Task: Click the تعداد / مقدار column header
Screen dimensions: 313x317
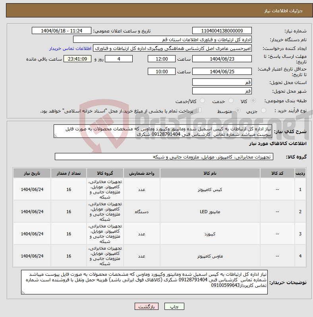Action: pos(69,173)
